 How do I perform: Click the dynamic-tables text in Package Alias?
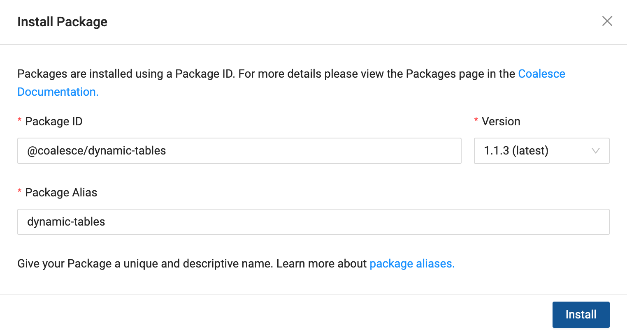[x=66, y=222]
